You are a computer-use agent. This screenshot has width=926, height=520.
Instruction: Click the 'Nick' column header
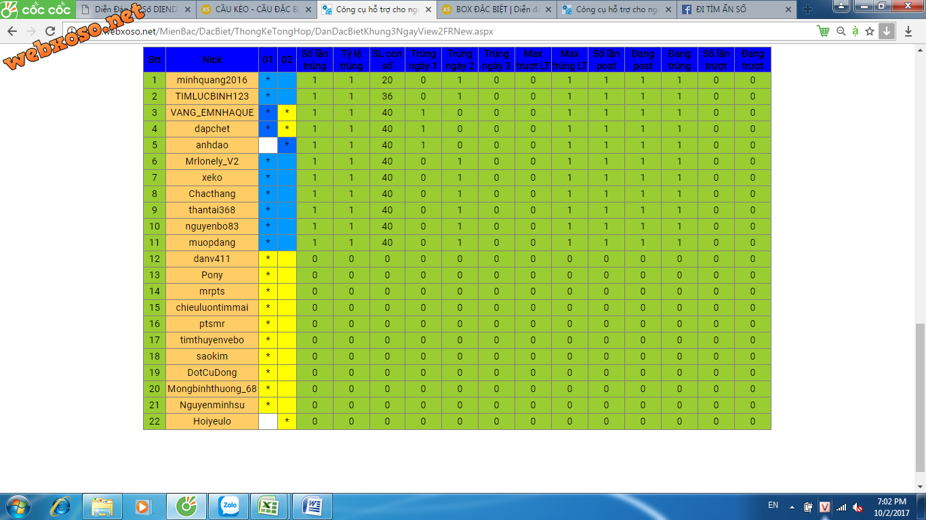(212, 60)
